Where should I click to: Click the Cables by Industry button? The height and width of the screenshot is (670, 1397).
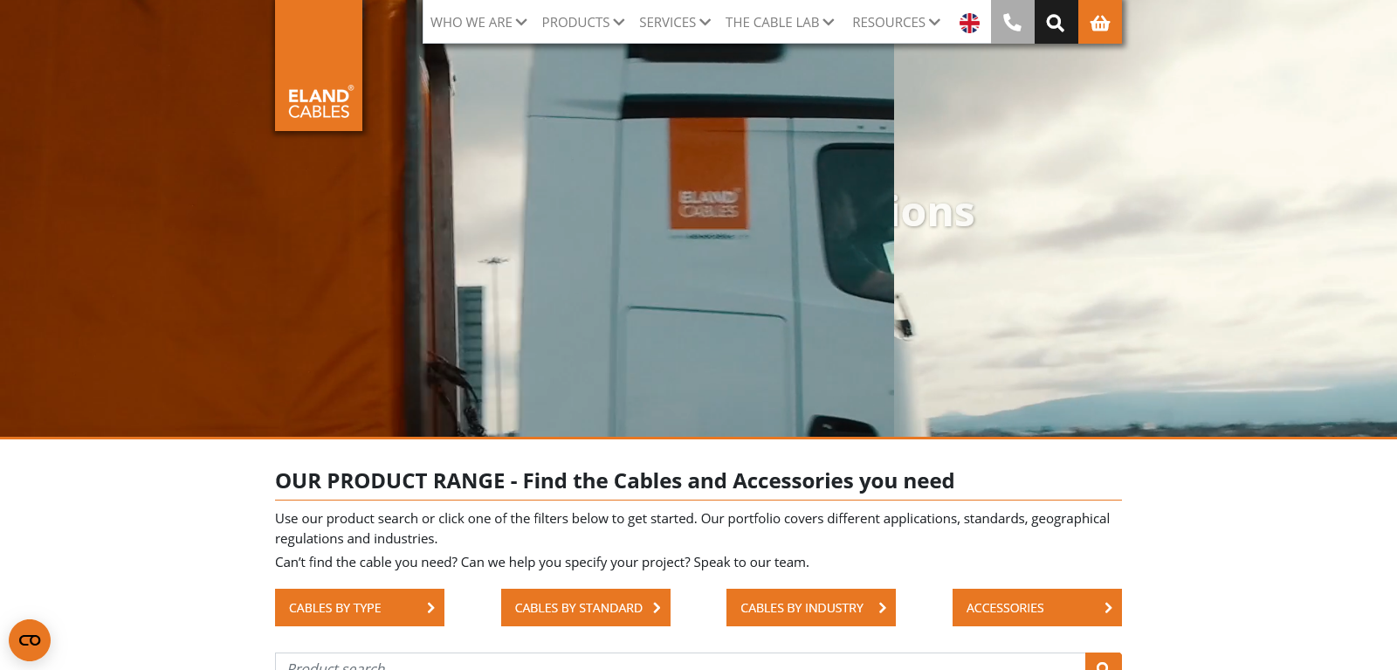(x=810, y=608)
